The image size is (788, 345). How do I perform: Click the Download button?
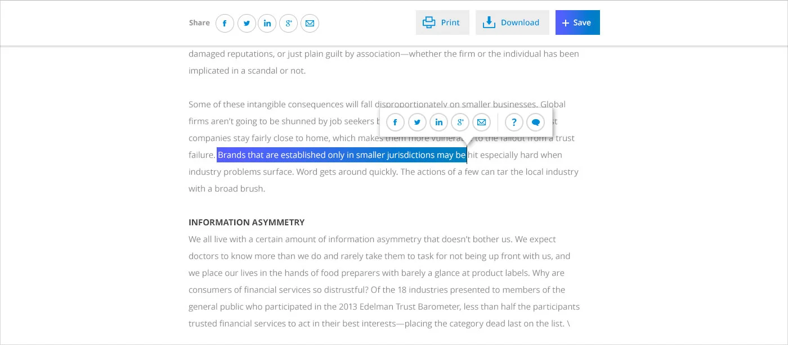[512, 22]
